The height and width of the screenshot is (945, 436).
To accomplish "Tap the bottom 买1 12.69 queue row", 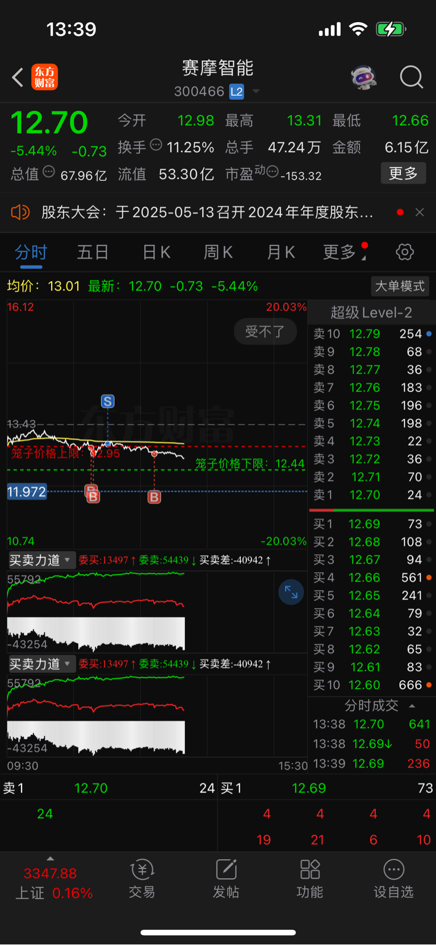I will pos(327,788).
